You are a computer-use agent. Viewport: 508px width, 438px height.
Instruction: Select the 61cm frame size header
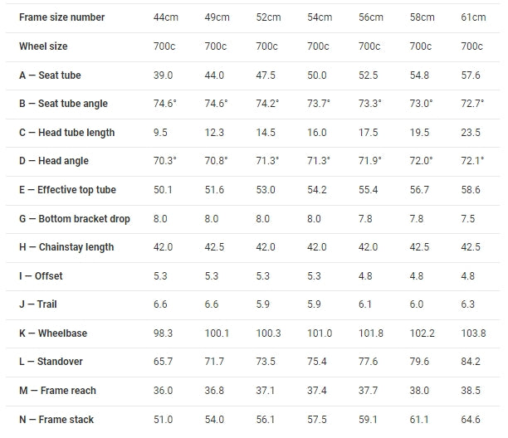(x=472, y=17)
